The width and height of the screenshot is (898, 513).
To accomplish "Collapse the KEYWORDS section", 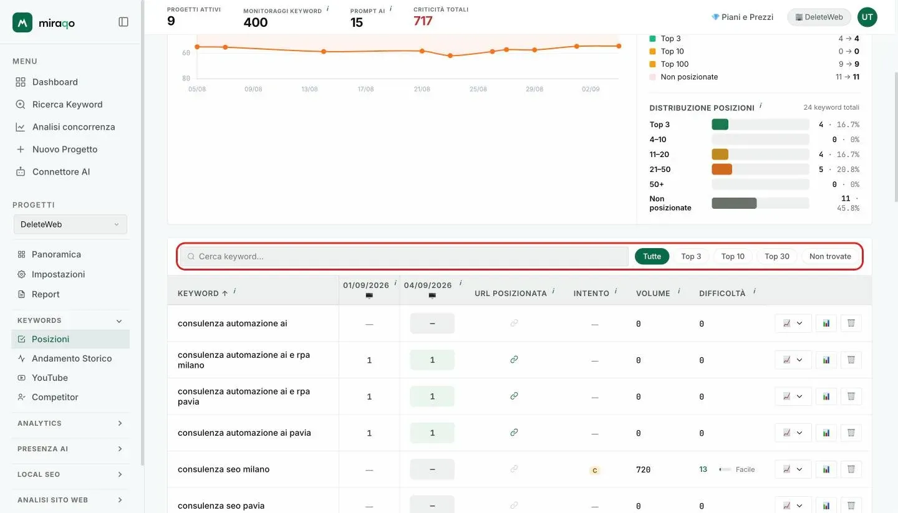I will click(x=70, y=320).
